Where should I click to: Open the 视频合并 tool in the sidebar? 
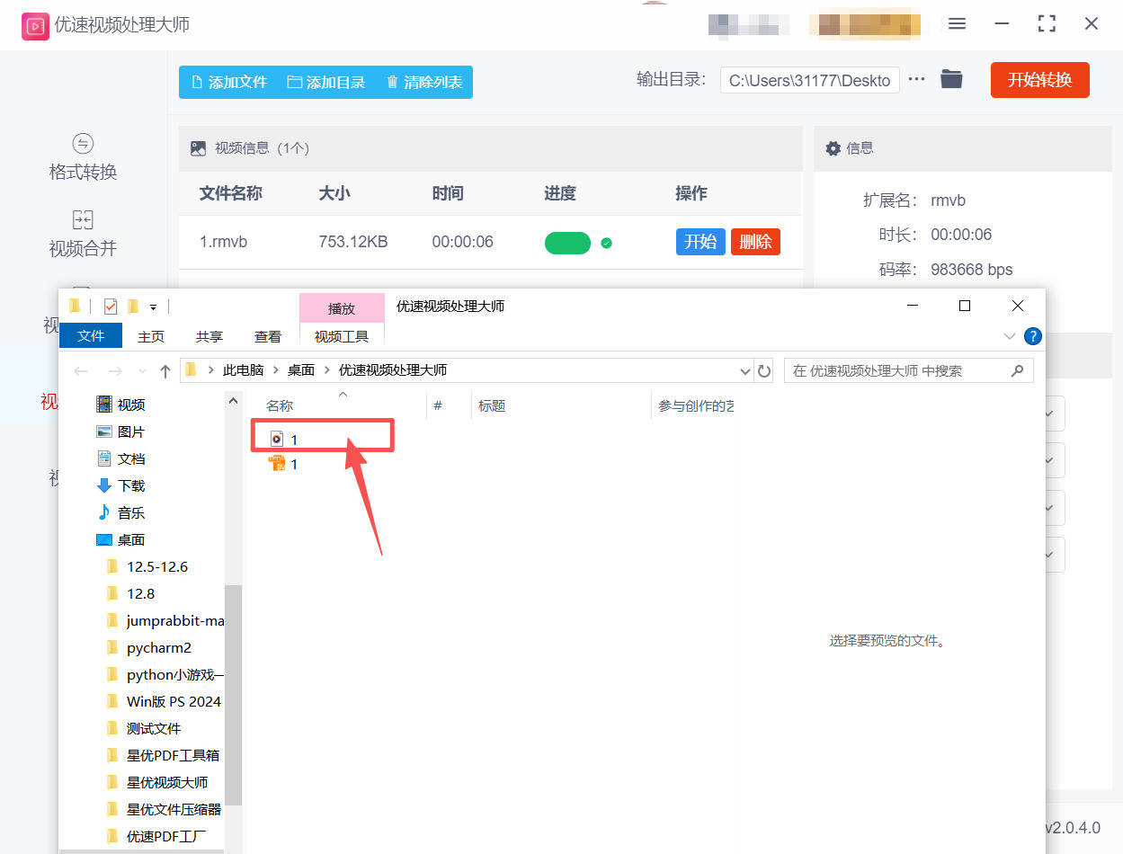point(82,234)
